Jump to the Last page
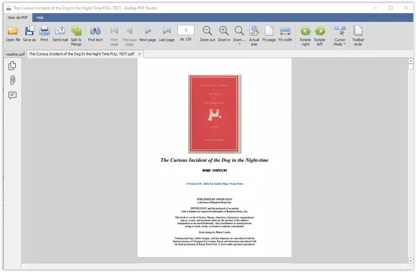 click(x=167, y=34)
